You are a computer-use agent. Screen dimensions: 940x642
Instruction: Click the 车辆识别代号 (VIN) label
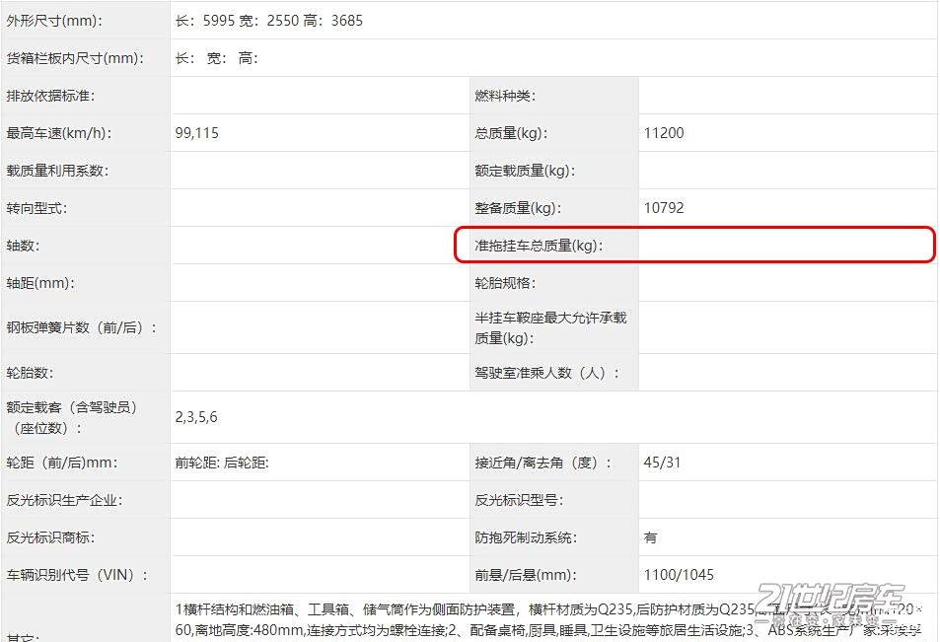click(x=77, y=575)
